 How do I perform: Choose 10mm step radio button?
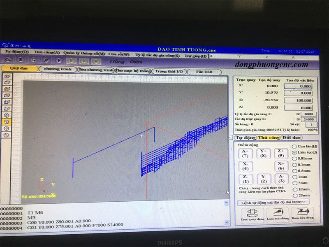pyautogui.click(x=301, y=189)
